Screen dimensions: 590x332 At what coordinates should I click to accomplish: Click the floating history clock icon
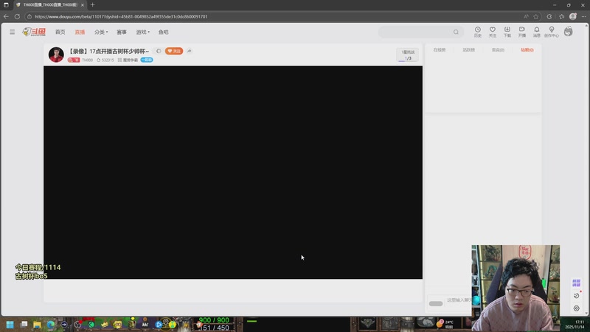(577, 296)
